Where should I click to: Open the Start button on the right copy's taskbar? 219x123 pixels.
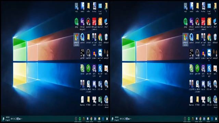tap(216, 119)
